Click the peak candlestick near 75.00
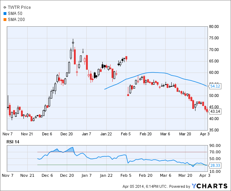Viewport: 231px width, 191px height. [73, 45]
